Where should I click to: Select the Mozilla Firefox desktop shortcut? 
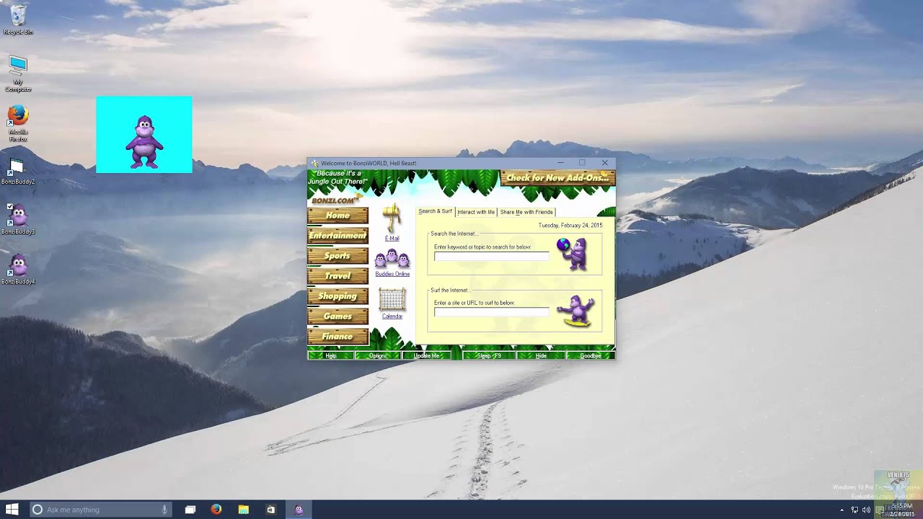click(x=18, y=123)
